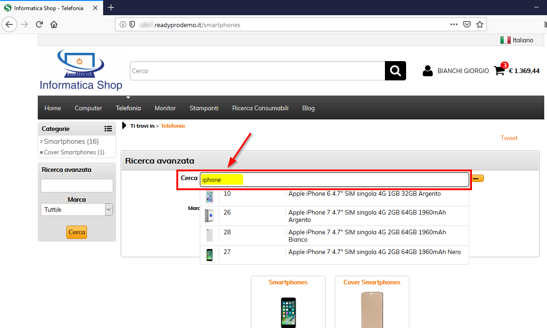Open the Monitor menu

pos(165,108)
